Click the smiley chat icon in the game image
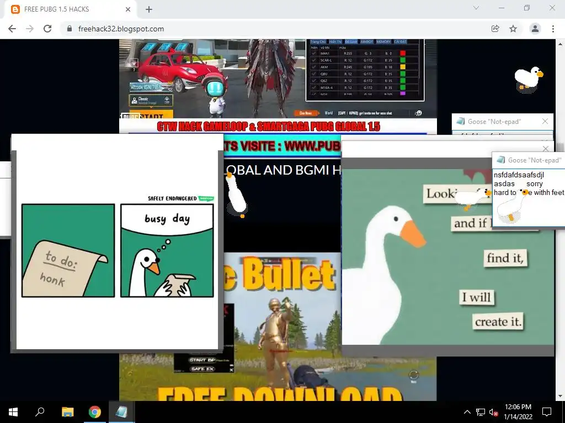 pyautogui.click(x=418, y=113)
